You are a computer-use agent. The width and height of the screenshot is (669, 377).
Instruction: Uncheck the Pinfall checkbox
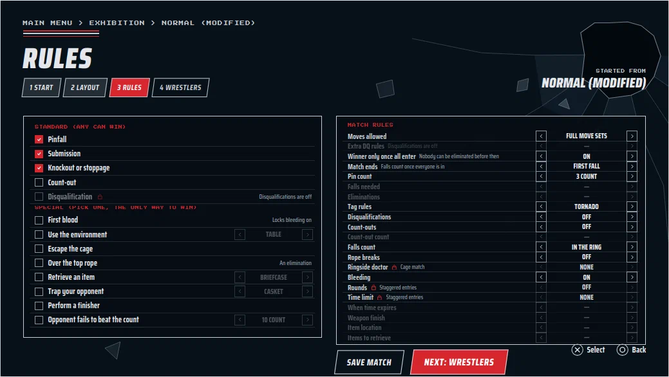[39, 140]
